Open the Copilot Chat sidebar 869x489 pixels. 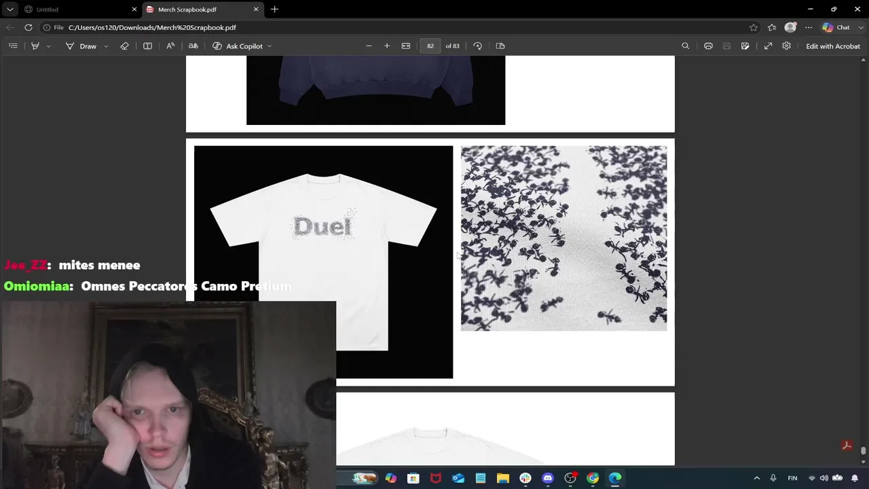(x=836, y=27)
